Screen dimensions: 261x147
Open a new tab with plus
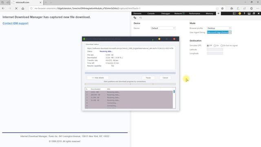tap(46, 2)
